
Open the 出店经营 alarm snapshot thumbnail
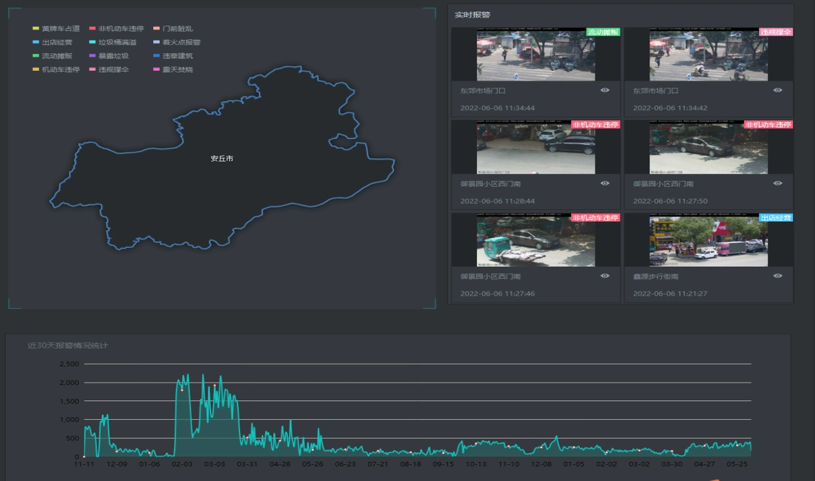[x=708, y=241]
